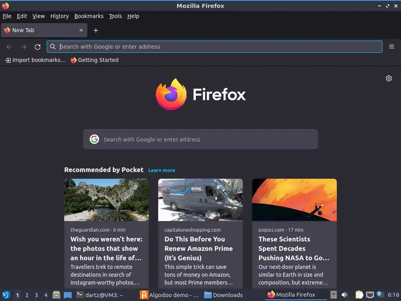Close the New Tab tab

(81, 30)
